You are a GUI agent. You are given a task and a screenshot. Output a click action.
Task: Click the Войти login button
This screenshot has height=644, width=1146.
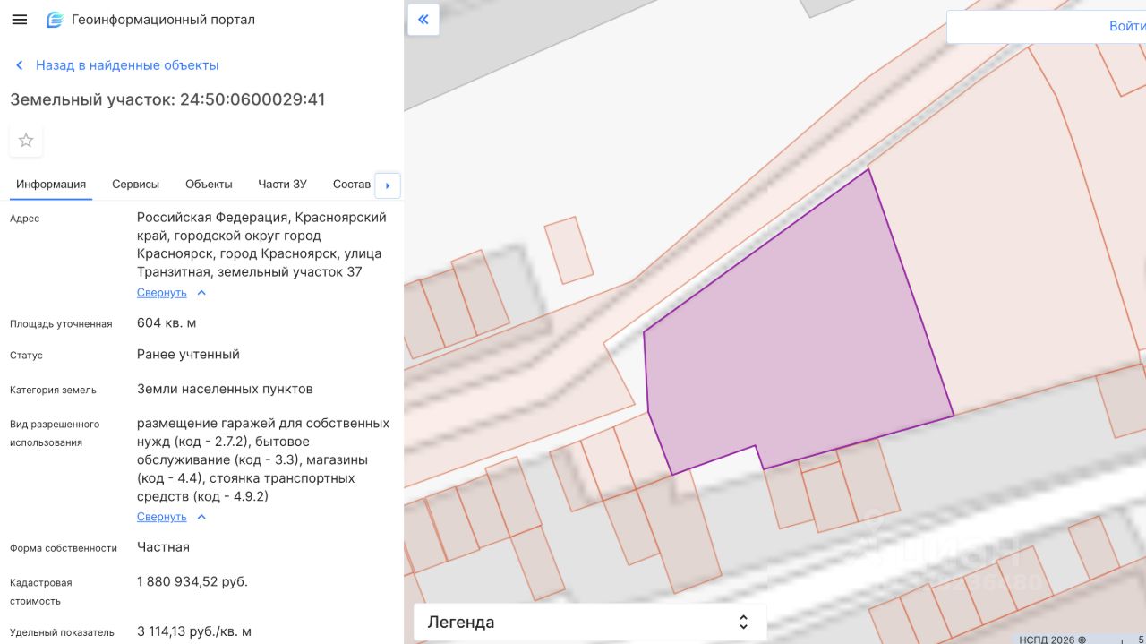click(x=1126, y=26)
